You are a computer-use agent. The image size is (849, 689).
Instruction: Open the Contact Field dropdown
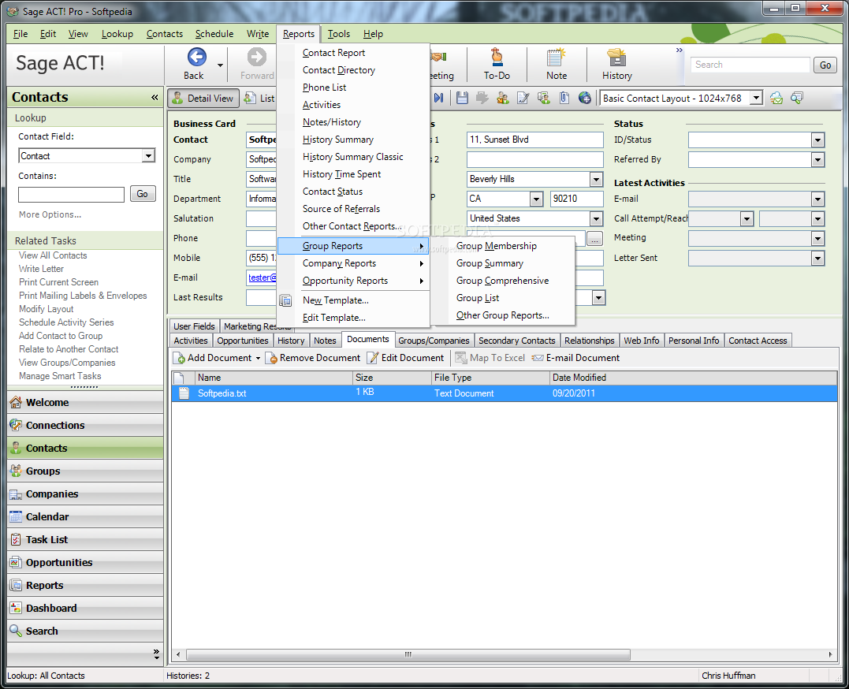pos(148,156)
